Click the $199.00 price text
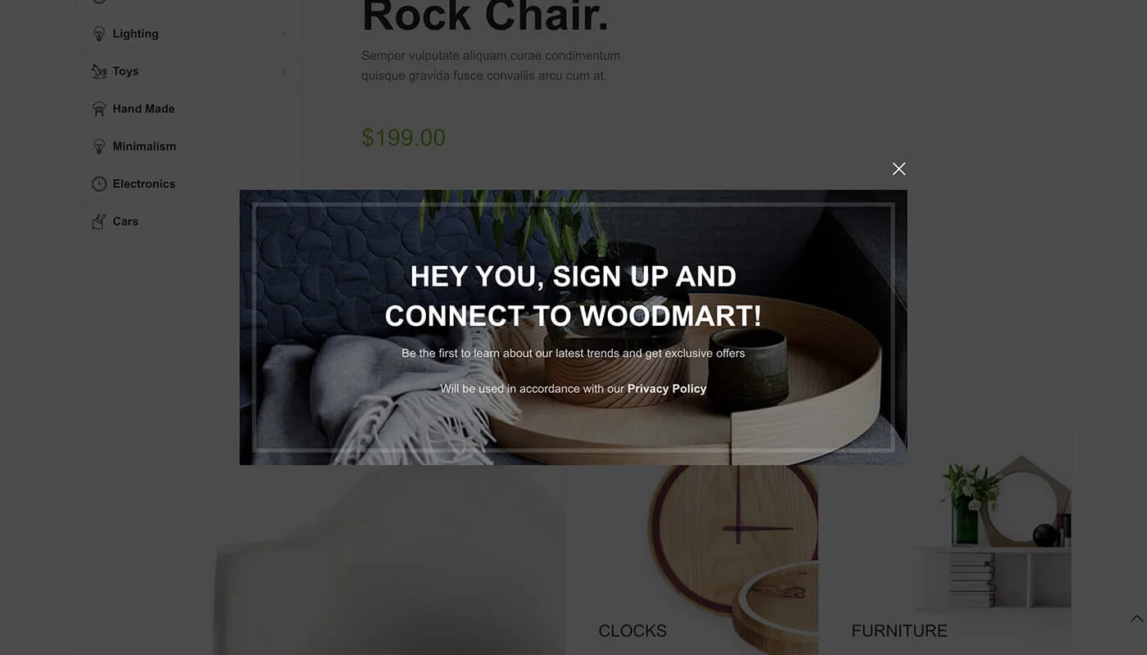Image resolution: width=1147 pixels, height=655 pixels. click(404, 138)
